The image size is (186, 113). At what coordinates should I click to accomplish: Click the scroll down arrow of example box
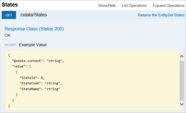[182, 104]
